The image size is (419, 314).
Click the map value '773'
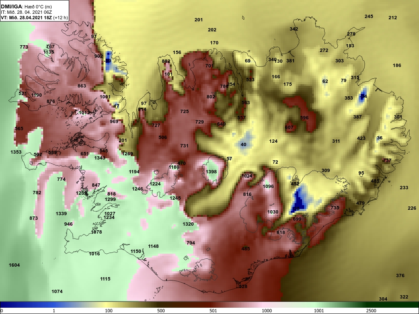[24, 47]
